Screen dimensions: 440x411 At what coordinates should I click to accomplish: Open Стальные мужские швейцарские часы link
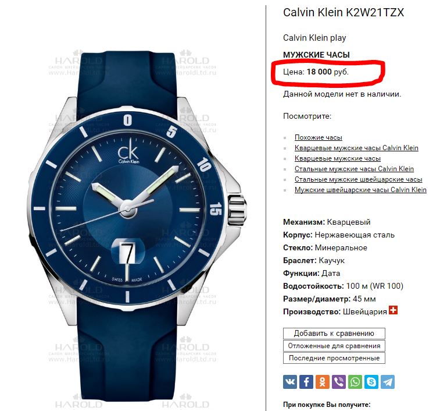click(x=359, y=179)
